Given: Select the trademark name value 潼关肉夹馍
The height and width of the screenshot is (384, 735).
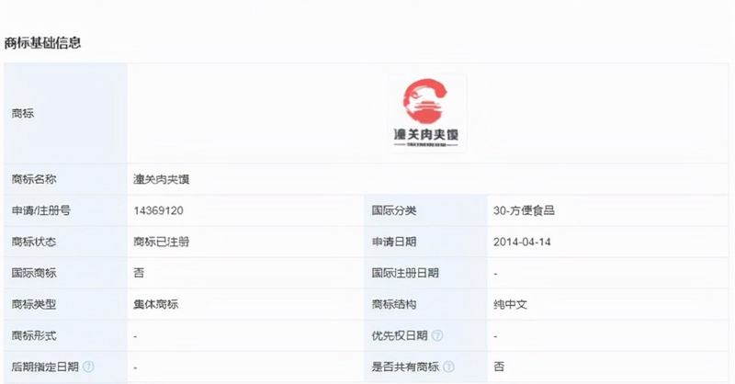Looking at the screenshot, I should pos(162,179).
